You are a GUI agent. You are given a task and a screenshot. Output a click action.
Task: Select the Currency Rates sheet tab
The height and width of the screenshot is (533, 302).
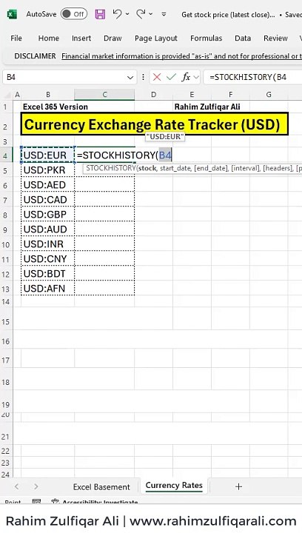174,486
